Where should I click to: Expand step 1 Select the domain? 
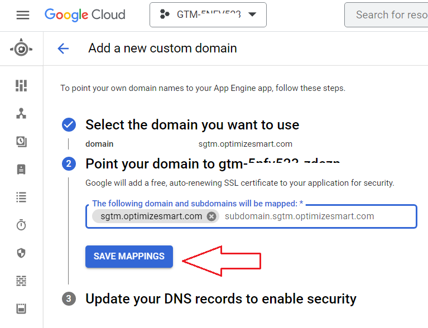[x=192, y=124]
